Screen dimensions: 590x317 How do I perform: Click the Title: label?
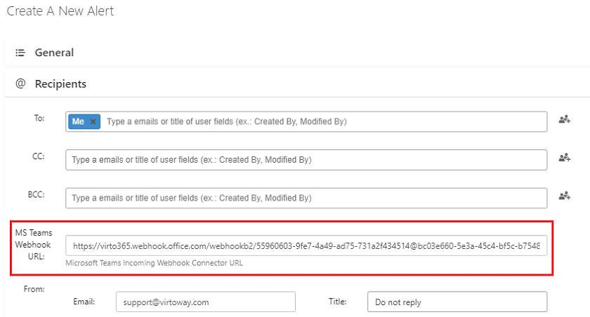tap(338, 302)
